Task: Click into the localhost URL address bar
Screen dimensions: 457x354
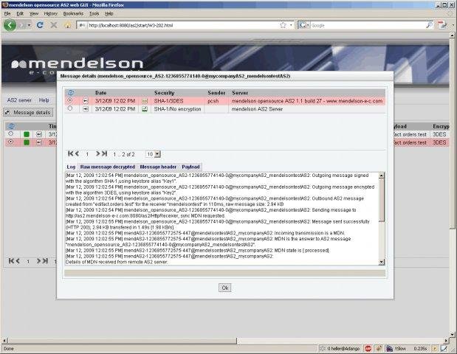Action: coord(177,25)
